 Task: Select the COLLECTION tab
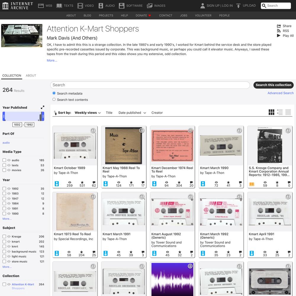[12, 75]
